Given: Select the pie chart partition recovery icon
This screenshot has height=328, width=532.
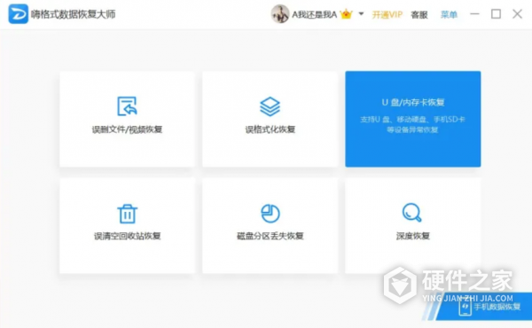Looking at the screenshot, I should coord(270,214).
